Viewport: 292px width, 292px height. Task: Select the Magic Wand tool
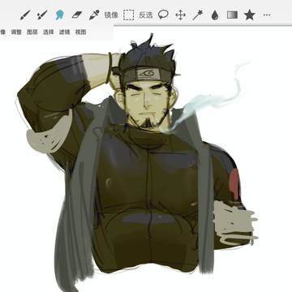(198, 15)
